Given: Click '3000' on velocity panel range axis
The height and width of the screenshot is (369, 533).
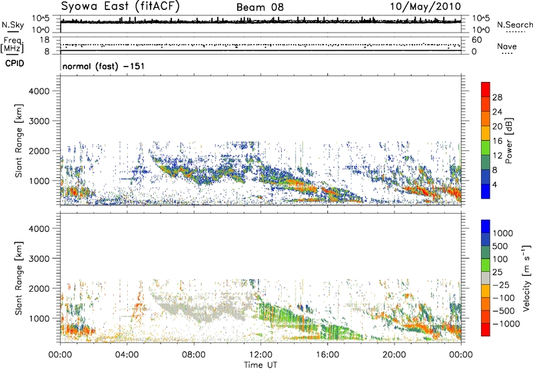Looking at the screenshot, I should 39,258.
